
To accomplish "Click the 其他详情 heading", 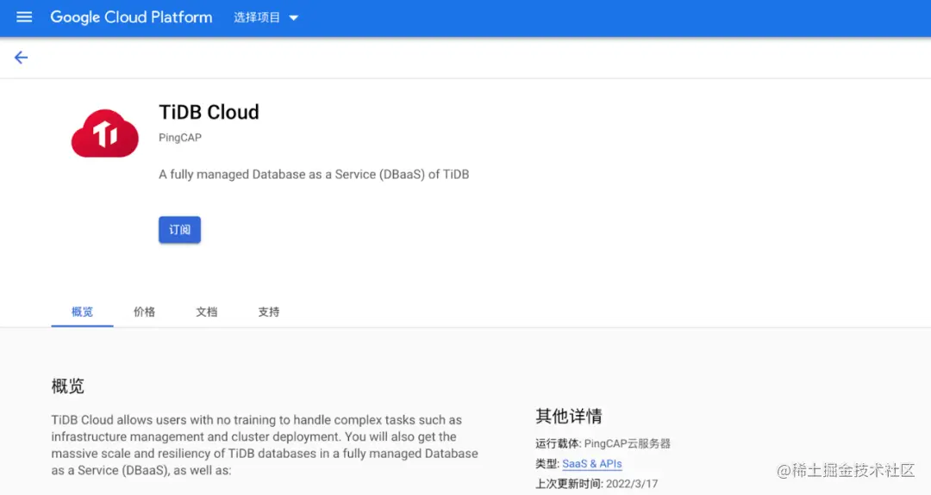I will coord(569,416).
